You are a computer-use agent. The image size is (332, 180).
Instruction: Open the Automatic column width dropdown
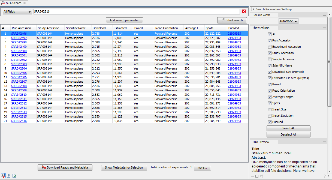pyautogui.click(x=288, y=21)
